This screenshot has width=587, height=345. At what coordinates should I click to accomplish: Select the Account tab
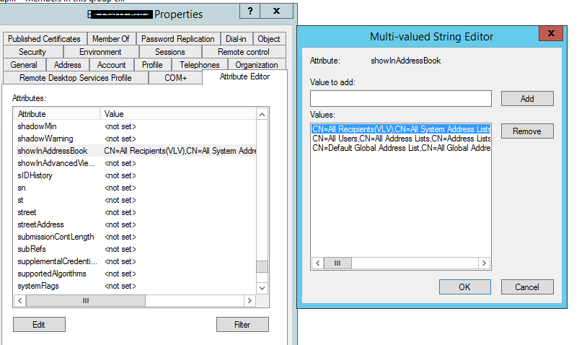[x=112, y=65]
